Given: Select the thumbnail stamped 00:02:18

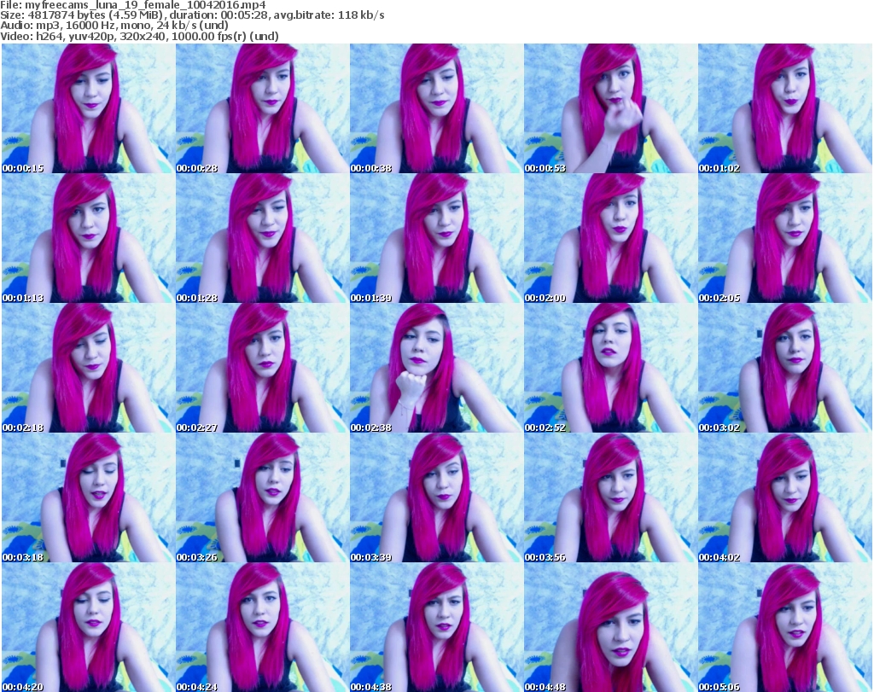Looking at the screenshot, I should click(88, 368).
